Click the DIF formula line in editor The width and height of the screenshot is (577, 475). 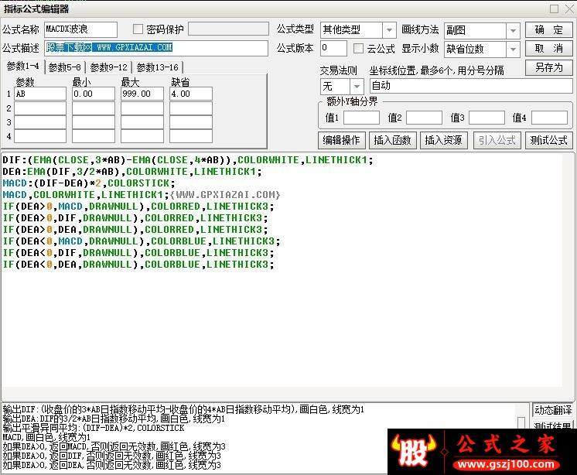coord(188,160)
